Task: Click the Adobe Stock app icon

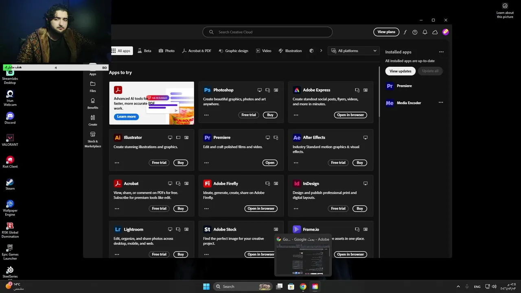Action: point(207,230)
